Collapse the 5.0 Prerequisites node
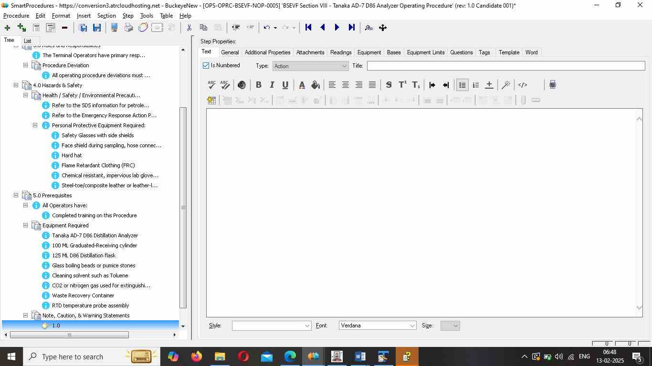 [16, 195]
